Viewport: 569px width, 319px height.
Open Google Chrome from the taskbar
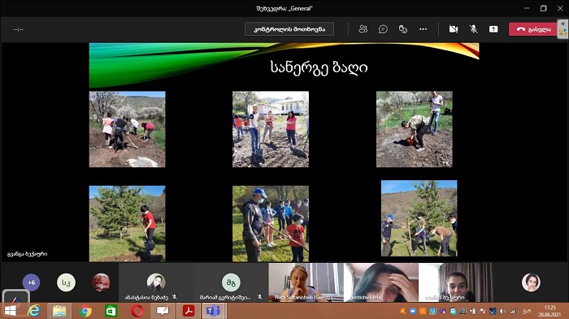pyautogui.click(x=85, y=311)
